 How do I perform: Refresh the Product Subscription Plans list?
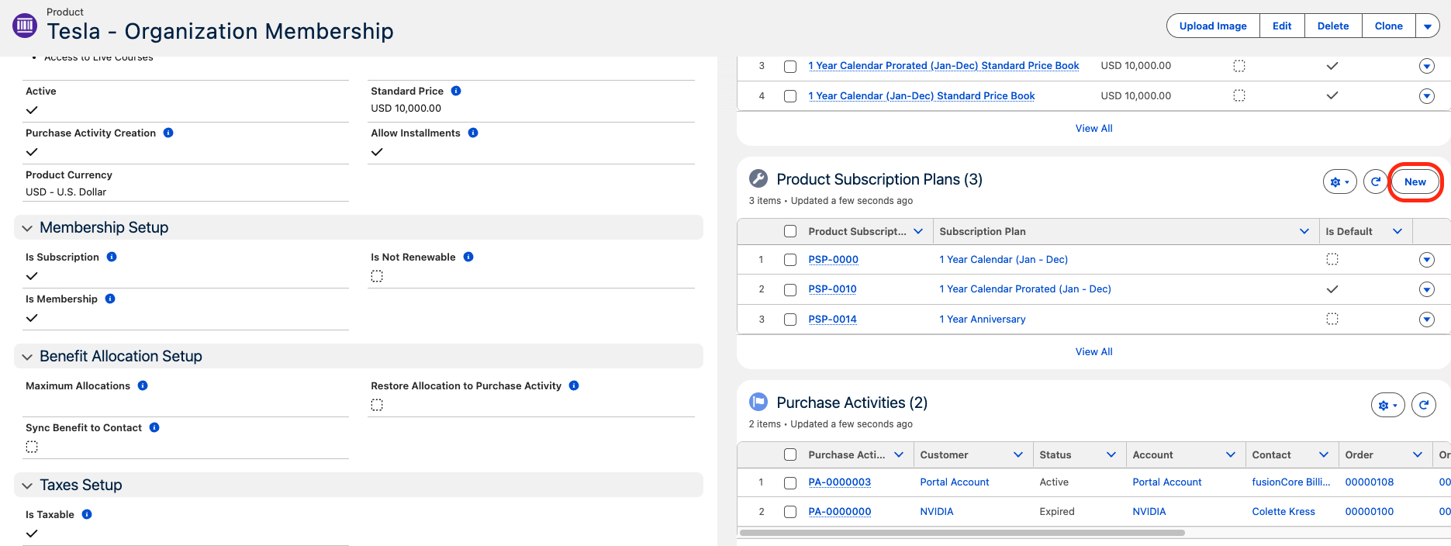[1376, 182]
